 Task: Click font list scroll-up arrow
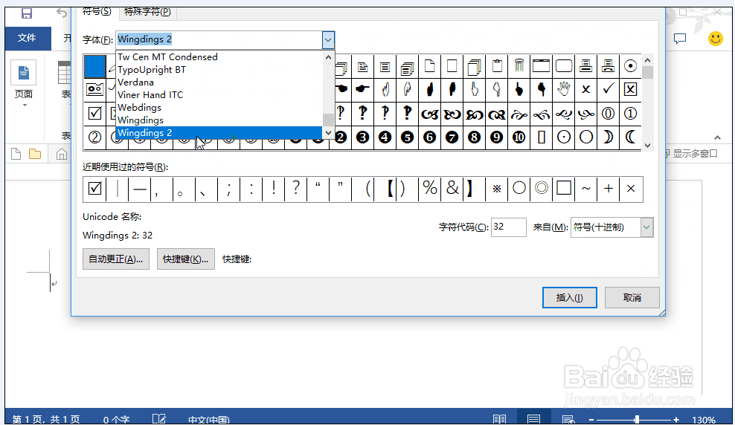click(328, 57)
